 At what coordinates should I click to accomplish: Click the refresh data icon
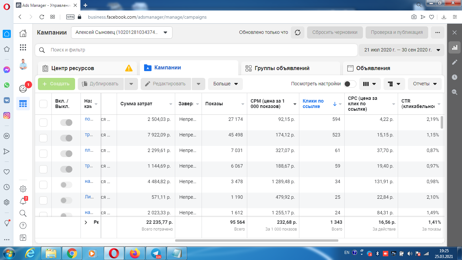click(298, 32)
